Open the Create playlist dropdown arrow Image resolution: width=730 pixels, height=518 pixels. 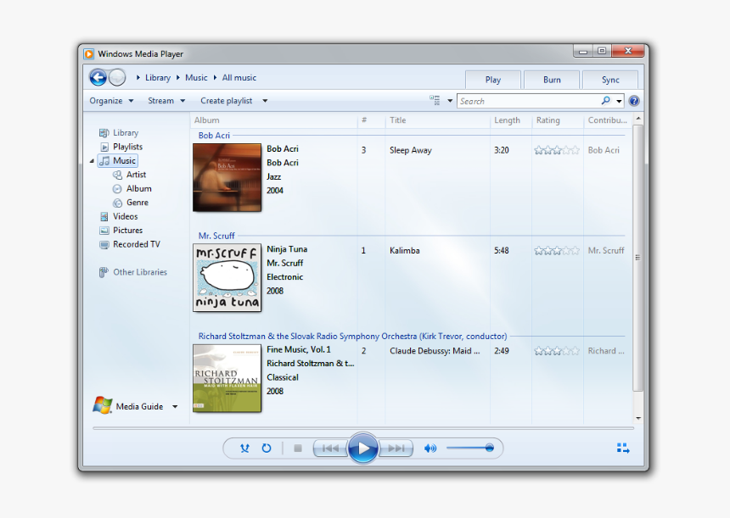pos(265,100)
